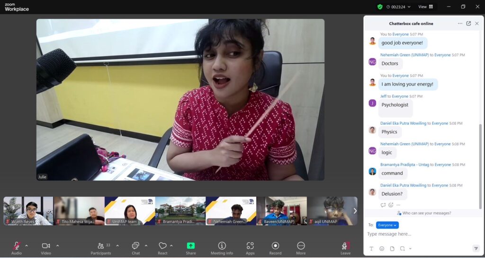Open the More options menu

[301, 248]
